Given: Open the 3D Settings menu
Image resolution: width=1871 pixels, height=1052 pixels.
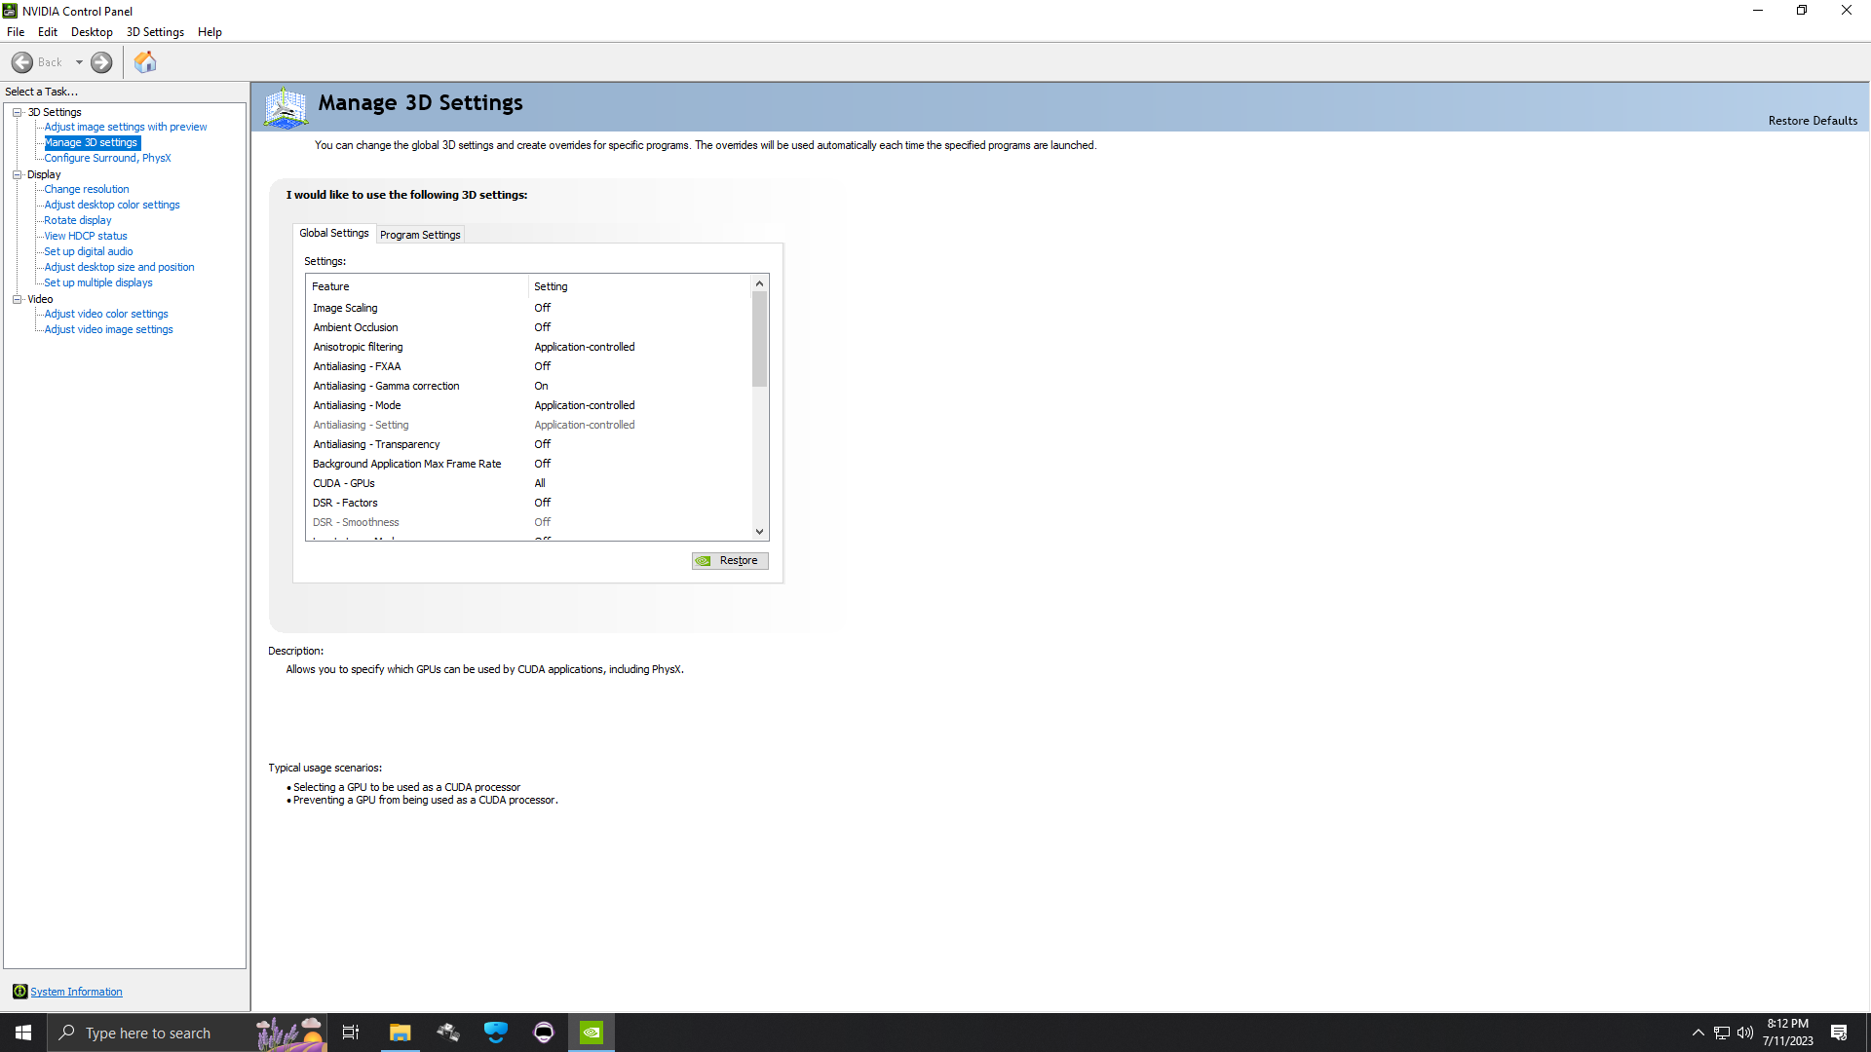Looking at the screenshot, I should coord(155,32).
